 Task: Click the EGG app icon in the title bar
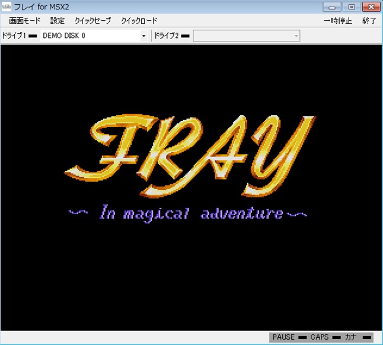pyautogui.click(x=7, y=7)
